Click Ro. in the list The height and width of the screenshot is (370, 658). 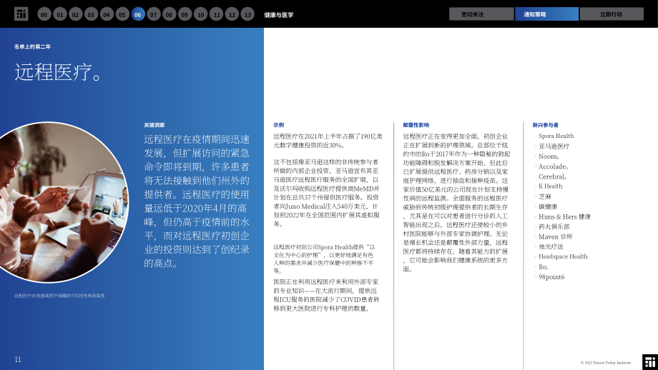click(x=544, y=267)
